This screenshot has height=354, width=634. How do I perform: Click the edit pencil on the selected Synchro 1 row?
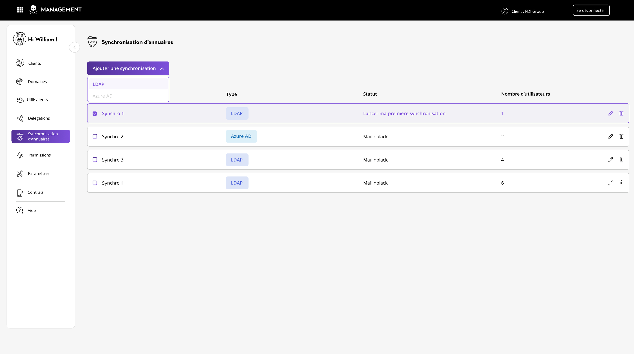tap(611, 113)
